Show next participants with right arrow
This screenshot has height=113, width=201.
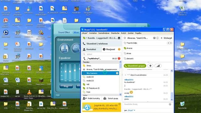pos(171,43)
